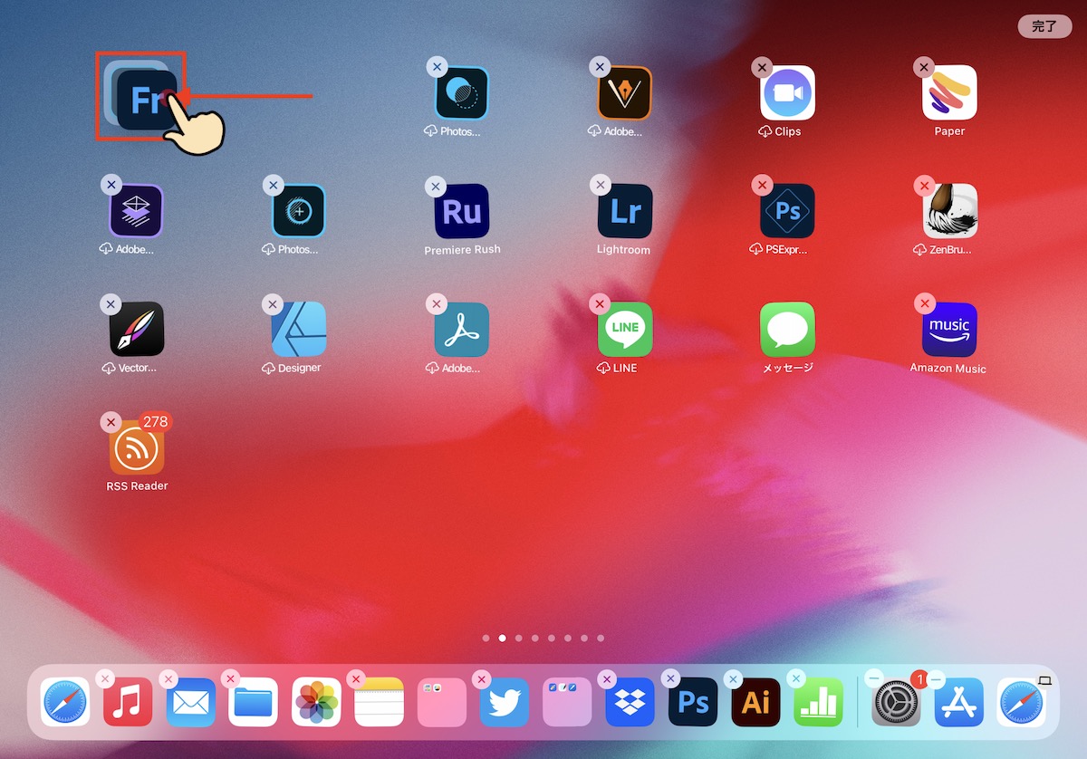Image resolution: width=1087 pixels, height=759 pixels.
Task: Open App Store in the dock
Action: (x=958, y=702)
